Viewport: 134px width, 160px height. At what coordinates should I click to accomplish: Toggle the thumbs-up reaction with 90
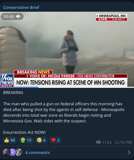[x=10, y=140]
